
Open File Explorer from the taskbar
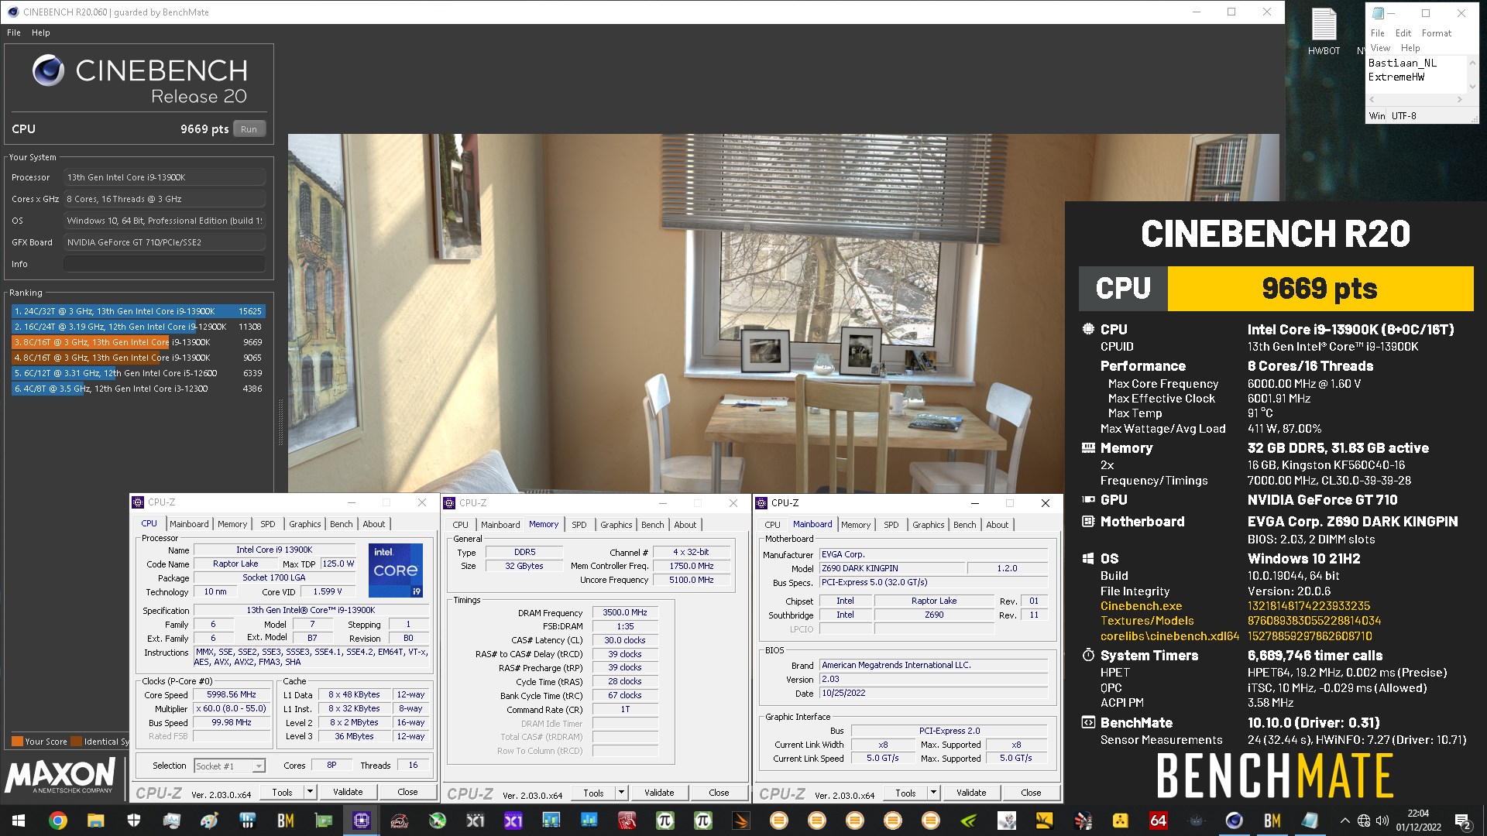(x=96, y=821)
